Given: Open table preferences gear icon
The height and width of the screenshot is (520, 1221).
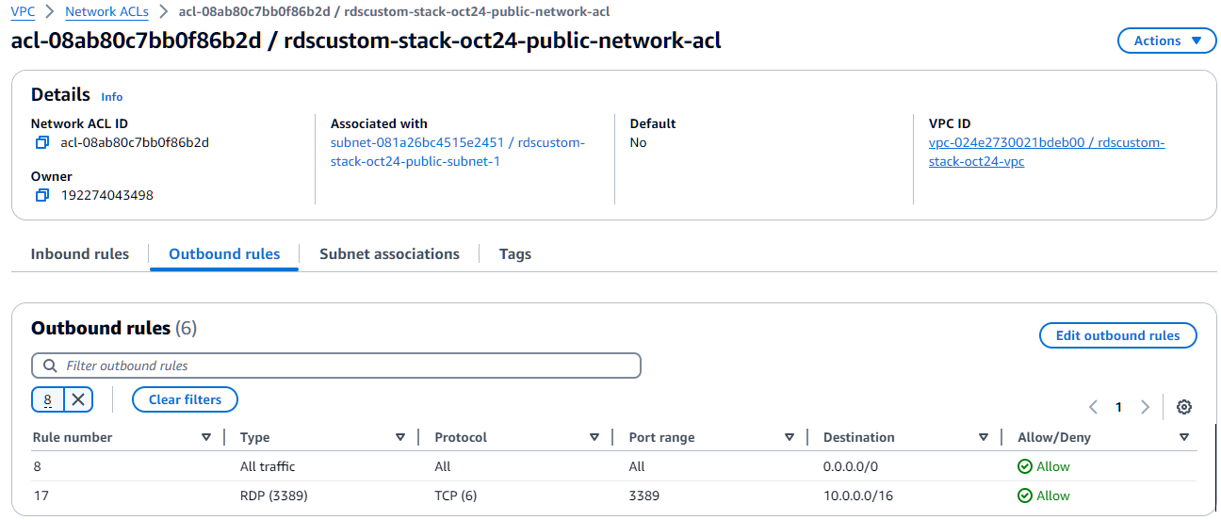Looking at the screenshot, I should click(1184, 407).
